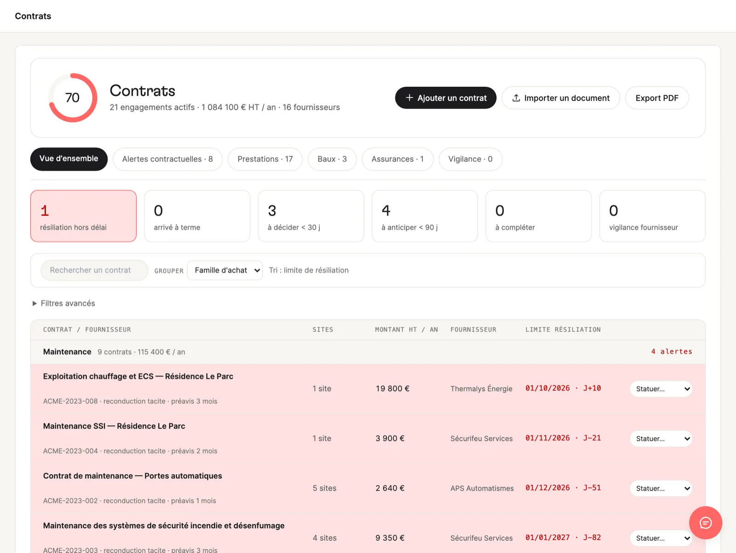Open Statuer dropdown for Portes automatiques contract
This screenshot has height=553, width=736.
coord(661,488)
